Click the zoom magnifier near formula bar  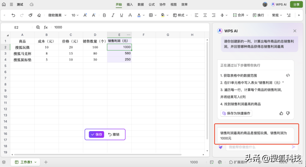click(38, 27)
